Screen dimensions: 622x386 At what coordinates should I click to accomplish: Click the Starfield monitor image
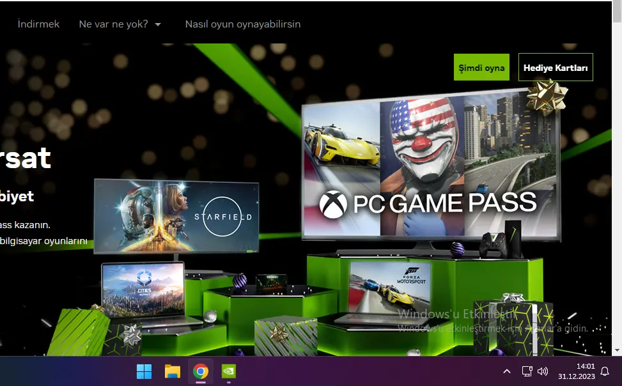point(176,216)
